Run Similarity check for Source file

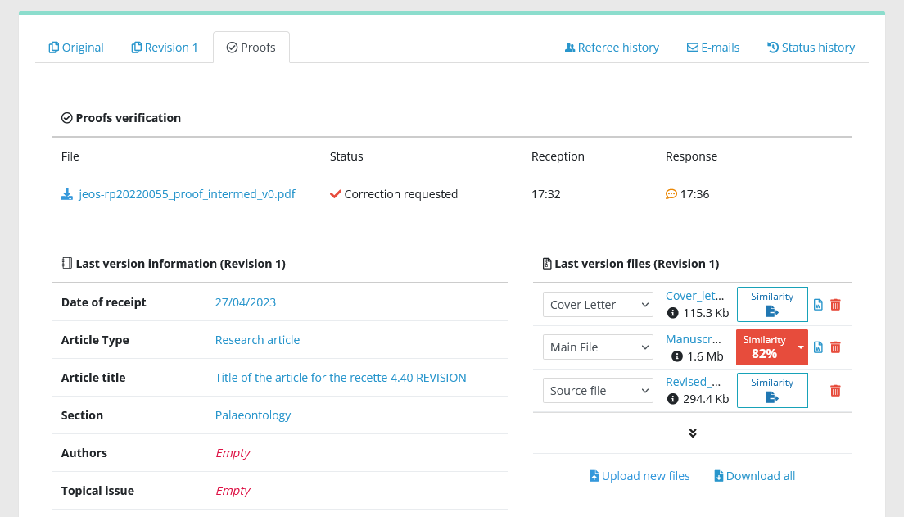772,390
